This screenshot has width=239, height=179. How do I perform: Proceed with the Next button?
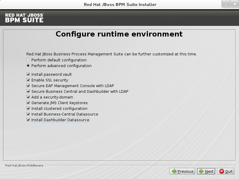click(206, 172)
